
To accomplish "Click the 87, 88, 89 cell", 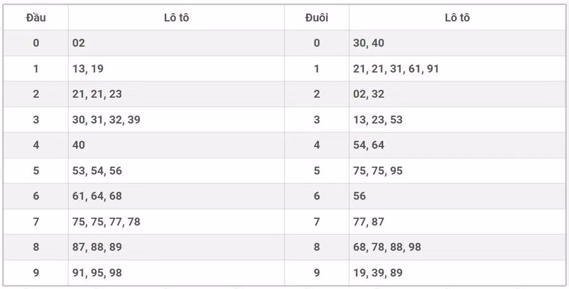I will point(97,247).
